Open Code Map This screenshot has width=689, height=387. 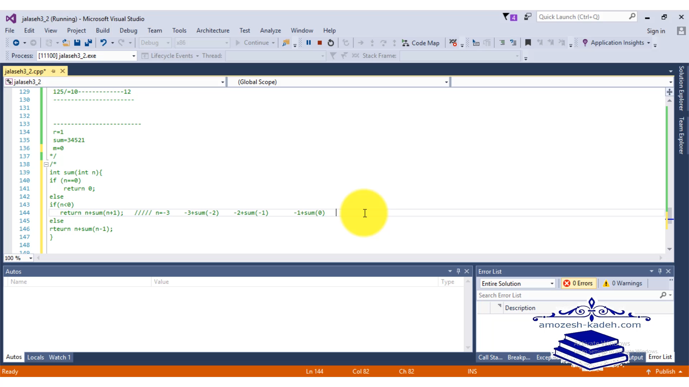(x=421, y=43)
